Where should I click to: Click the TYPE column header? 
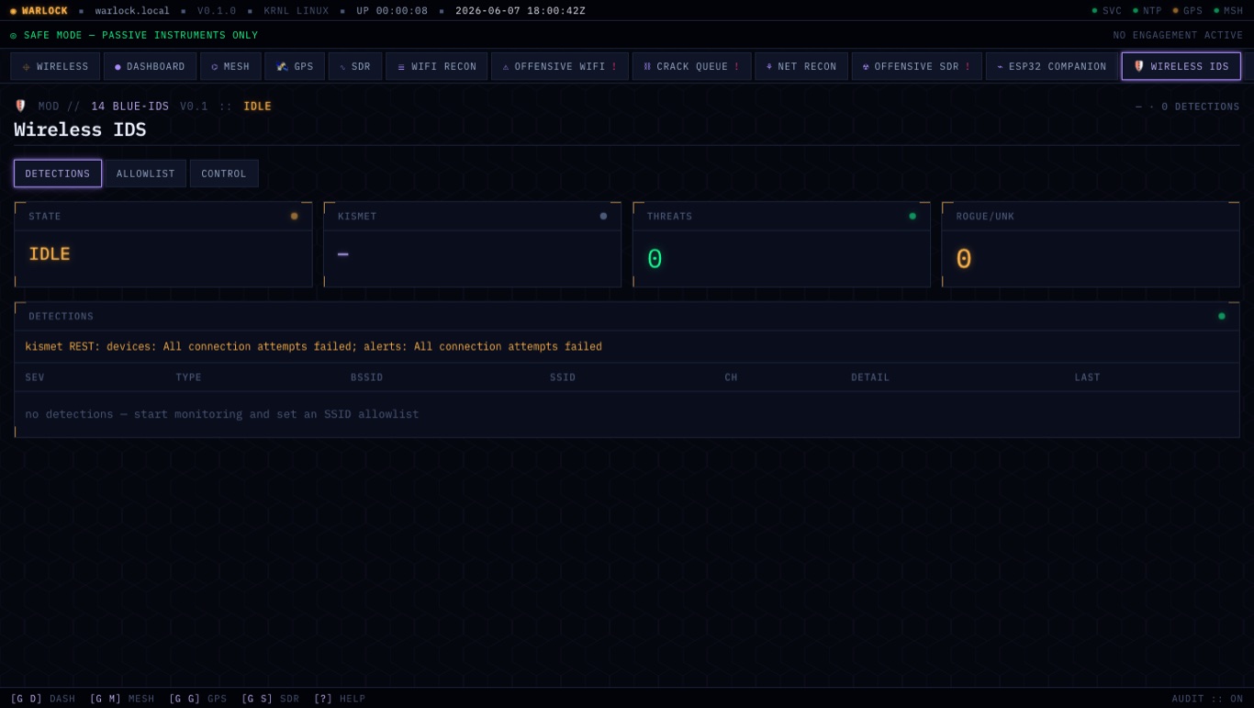tap(189, 377)
